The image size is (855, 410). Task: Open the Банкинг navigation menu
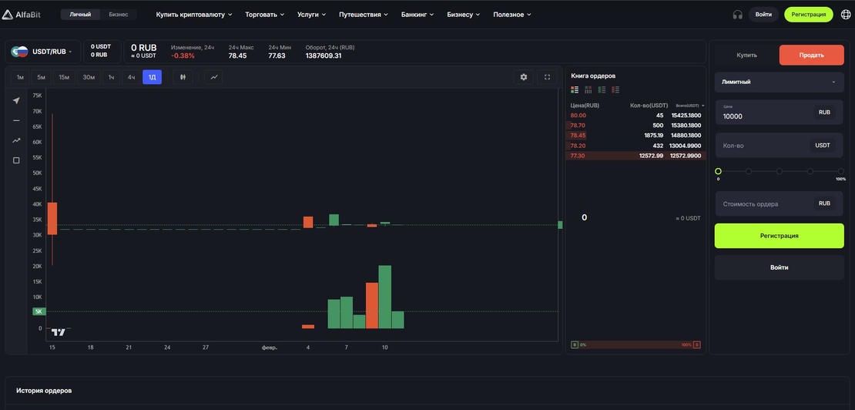pos(417,15)
